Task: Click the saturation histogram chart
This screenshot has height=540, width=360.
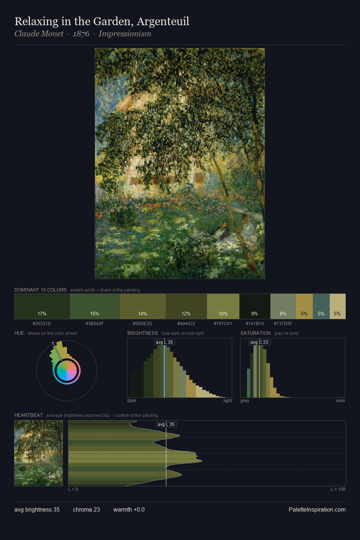Action: click(293, 368)
